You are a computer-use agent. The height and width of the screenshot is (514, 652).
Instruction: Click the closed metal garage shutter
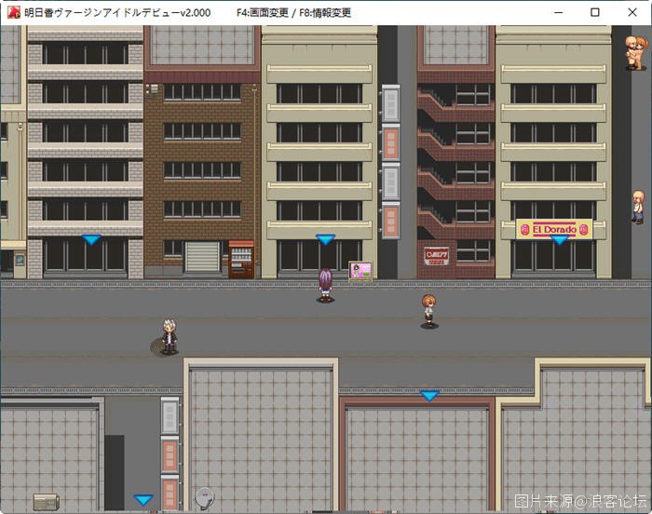pos(201,257)
